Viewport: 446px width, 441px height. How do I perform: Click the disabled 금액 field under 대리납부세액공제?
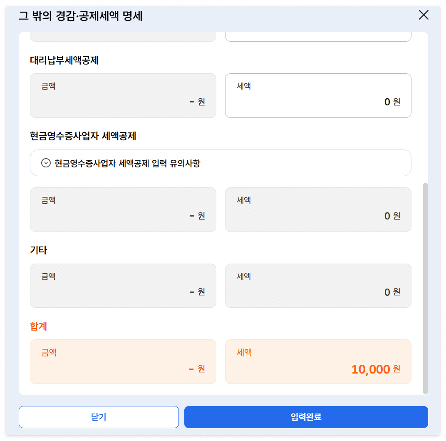pyautogui.click(x=123, y=95)
